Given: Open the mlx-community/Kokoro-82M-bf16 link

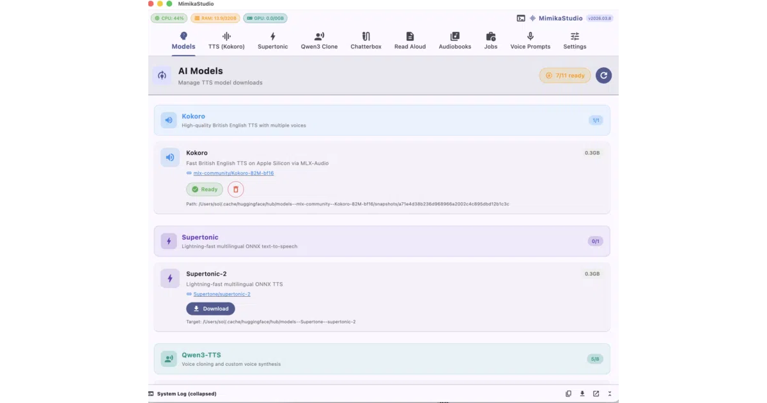Looking at the screenshot, I should [233, 173].
